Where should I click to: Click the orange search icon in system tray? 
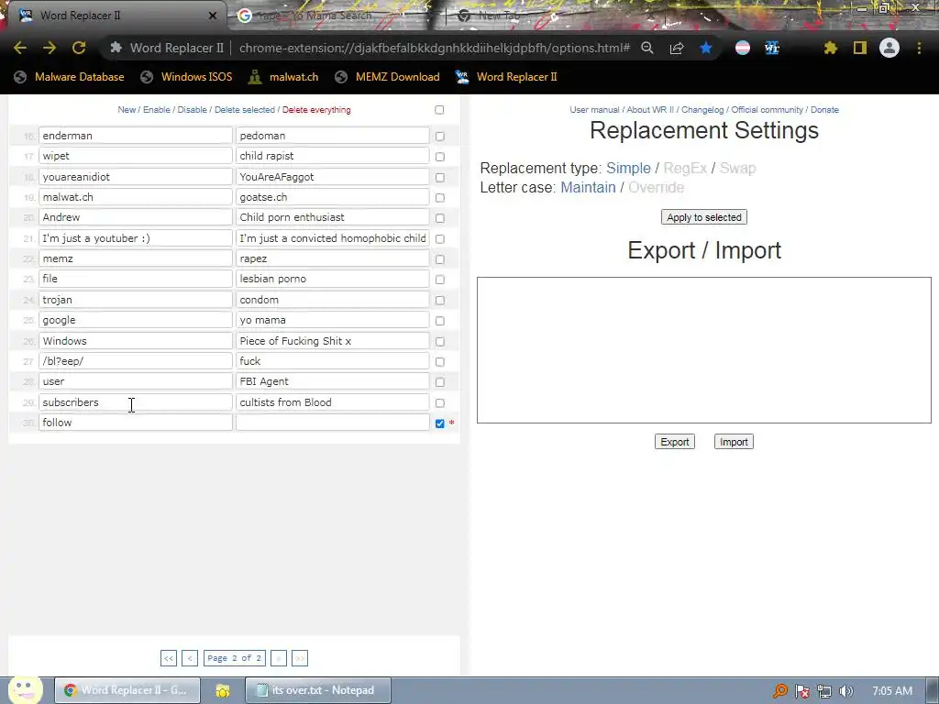pyautogui.click(x=779, y=691)
